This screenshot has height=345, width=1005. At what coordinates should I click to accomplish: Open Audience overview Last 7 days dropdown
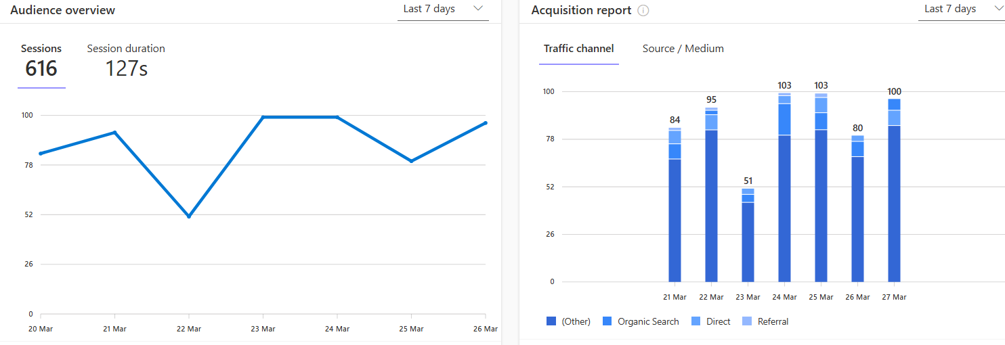point(442,9)
